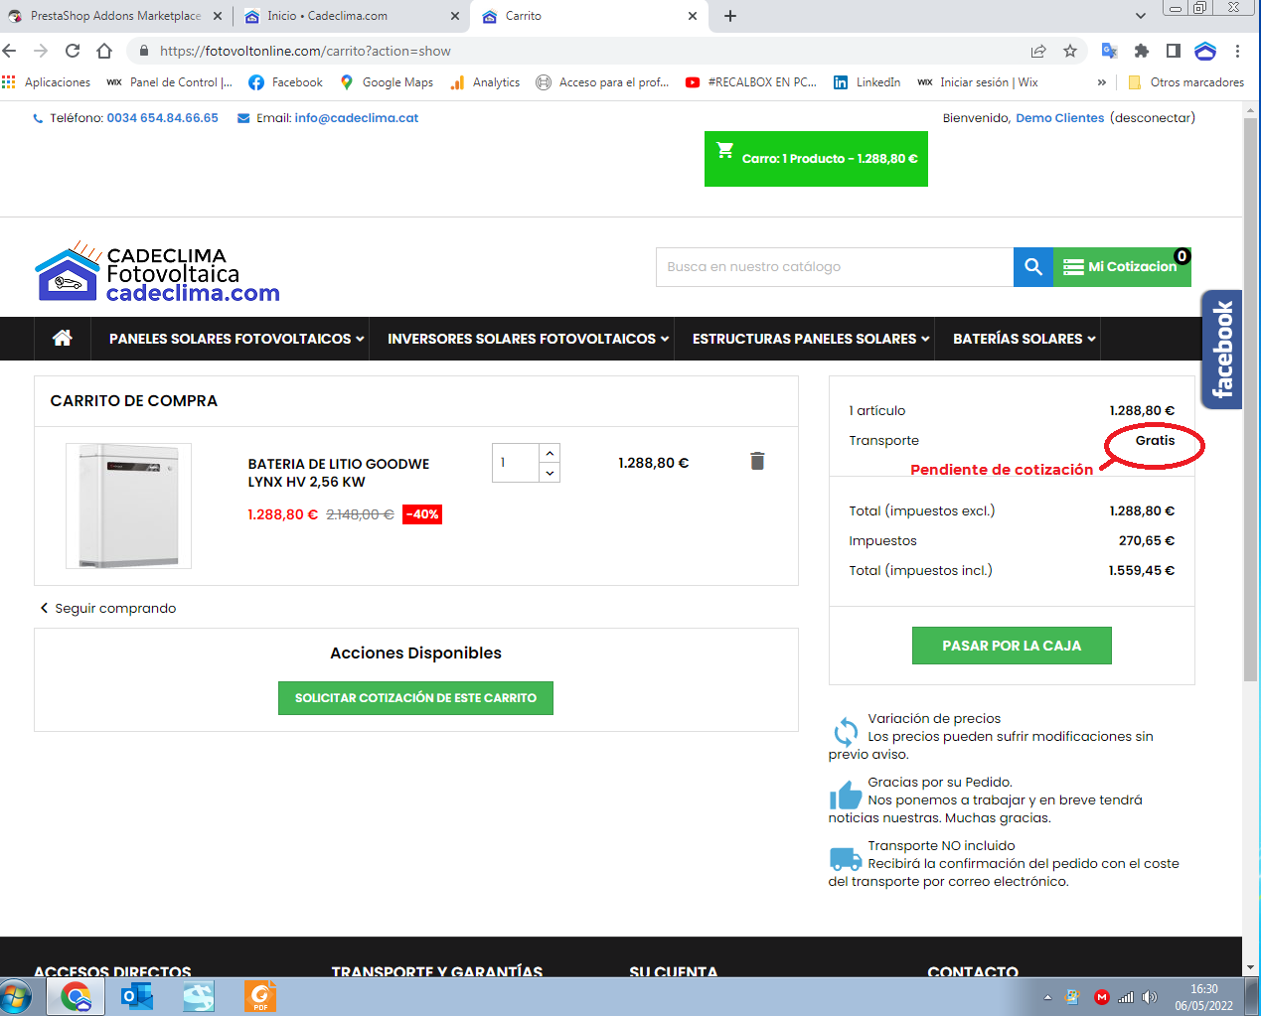Open Bateria de Litio Goodwe product link

(x=339, y=473)
